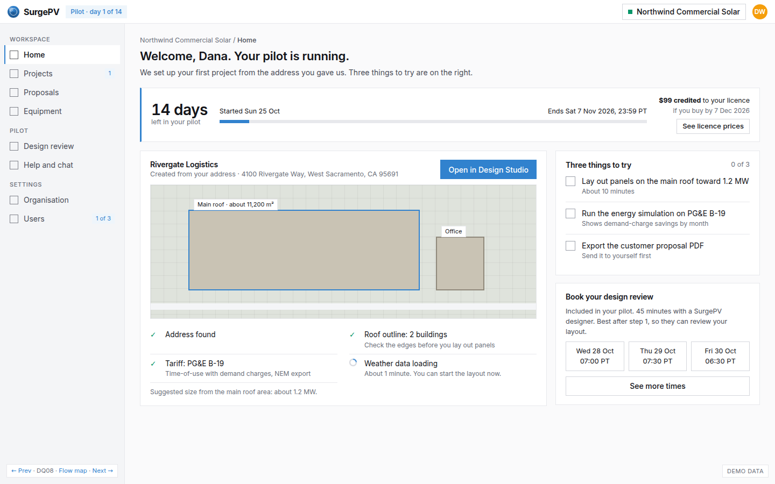Click the 'Main roof · about 11,200 m²' label

pyautogui.click(x=236, y=204)
